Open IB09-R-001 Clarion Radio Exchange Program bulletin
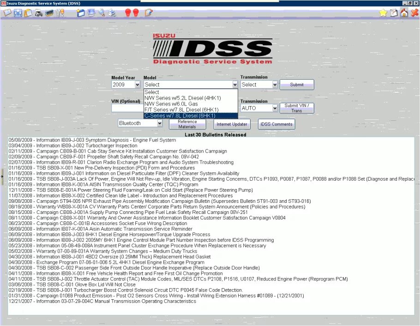This screenshot has width=420, height=326. (x=121, y=162)
